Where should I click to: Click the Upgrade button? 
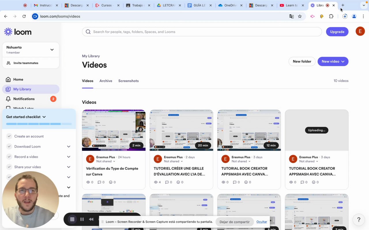(x=337, y=32)
